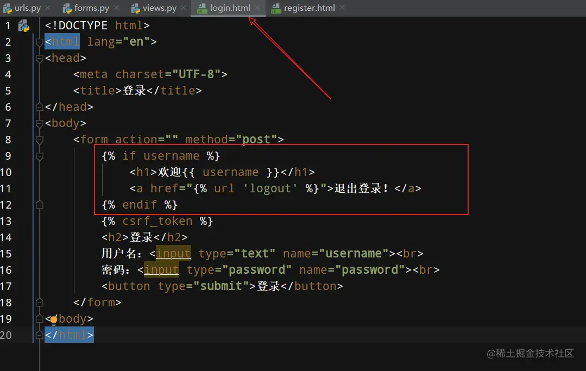Click the <body> opening tag text
This screenshot has height=371, width=586.
coord(65,123)
